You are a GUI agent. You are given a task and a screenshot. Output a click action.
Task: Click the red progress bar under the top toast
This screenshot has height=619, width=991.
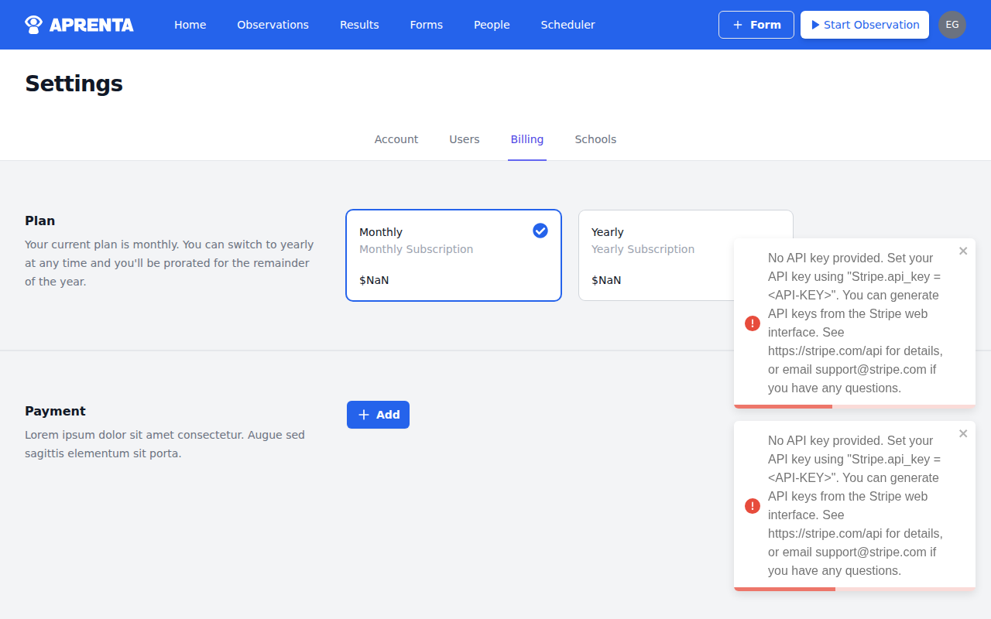tap(784, 405)
